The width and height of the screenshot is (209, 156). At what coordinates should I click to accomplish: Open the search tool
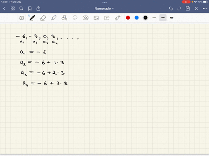(21, 9)
